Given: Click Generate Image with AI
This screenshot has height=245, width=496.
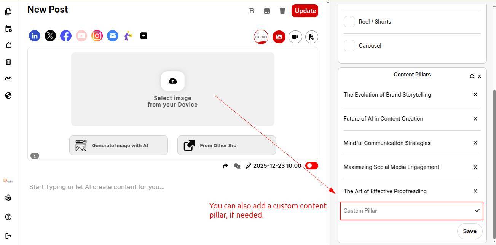Looking at the screenshot, I should click(118, 145).
